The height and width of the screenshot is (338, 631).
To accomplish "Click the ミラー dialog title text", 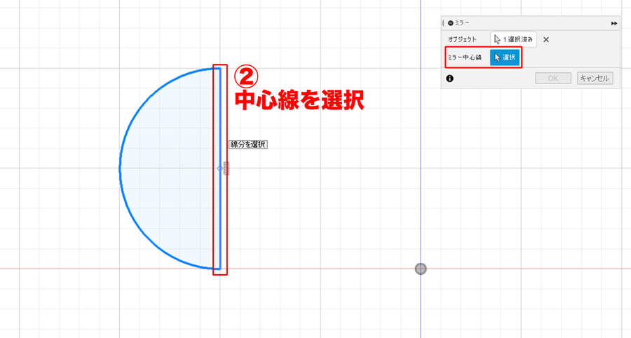I will (462, 23).
